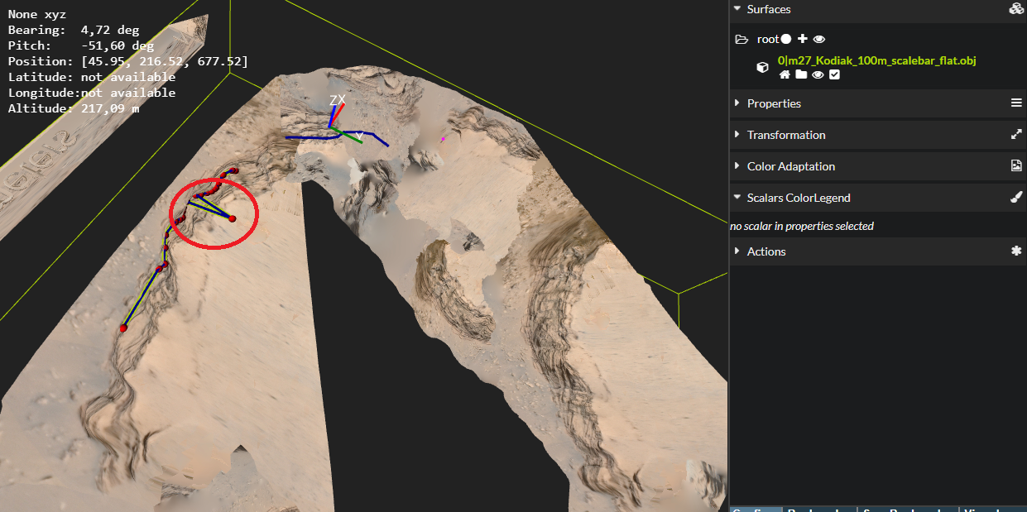Image resolution: width=1027 pixels, height=512 pixels.
Task: Uncheck the m27_Kodiak surface checkbox
Action: 834,74
